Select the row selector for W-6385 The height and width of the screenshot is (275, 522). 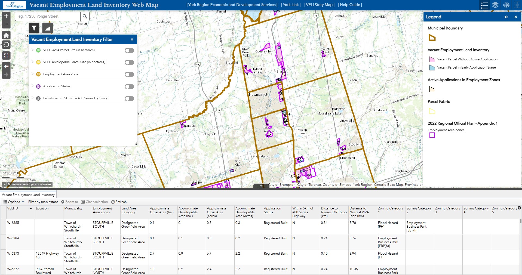[x=3, y=227]
